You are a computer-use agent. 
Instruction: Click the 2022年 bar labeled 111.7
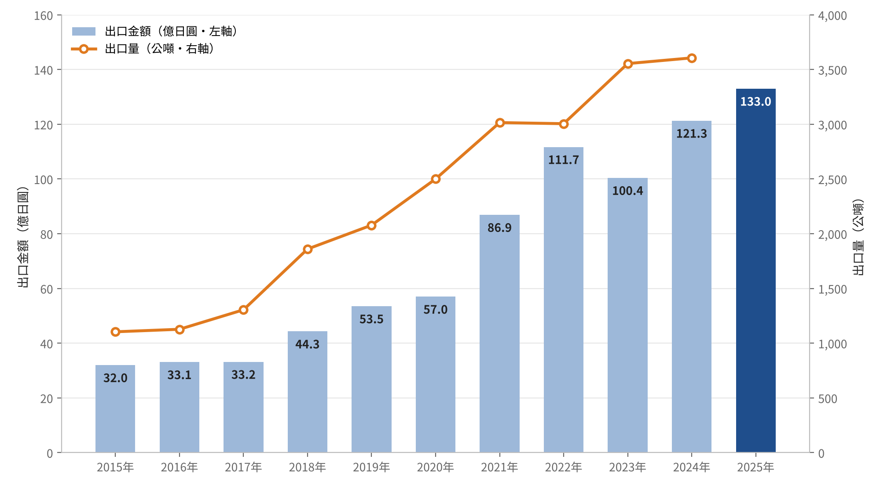click(564, 300)
